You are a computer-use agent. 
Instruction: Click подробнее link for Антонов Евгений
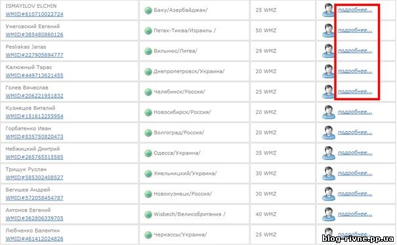coord(355,214)
